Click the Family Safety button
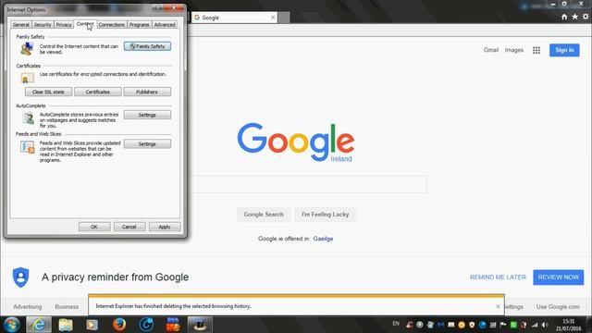The height and width of the screenshot is (333, 592). click(x=147, y=46)
